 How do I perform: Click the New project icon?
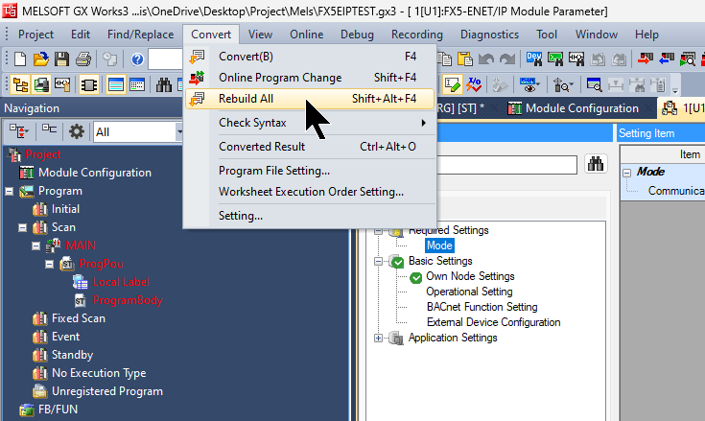tap(20, 59)
